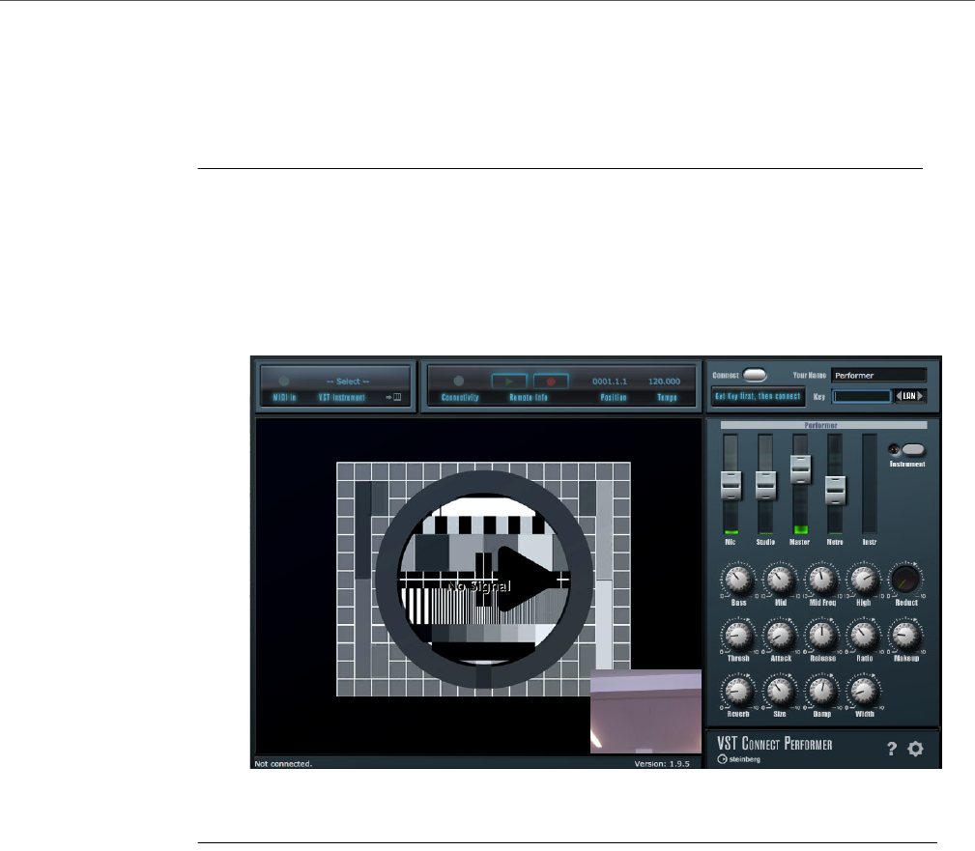The width and height of the screenshot is (975, 851).
Task: Click the Version: 1.9.5 text
Action: pos(662,764)
